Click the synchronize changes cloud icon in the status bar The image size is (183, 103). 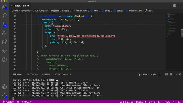click(x=18, y=102)
